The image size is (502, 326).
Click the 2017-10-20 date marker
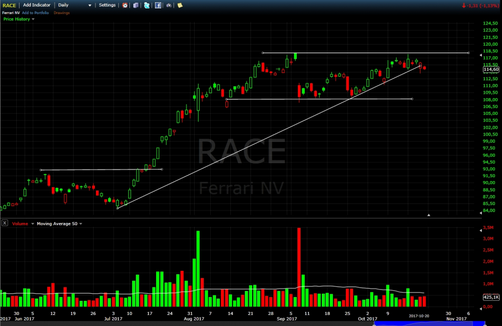point(419,315)
